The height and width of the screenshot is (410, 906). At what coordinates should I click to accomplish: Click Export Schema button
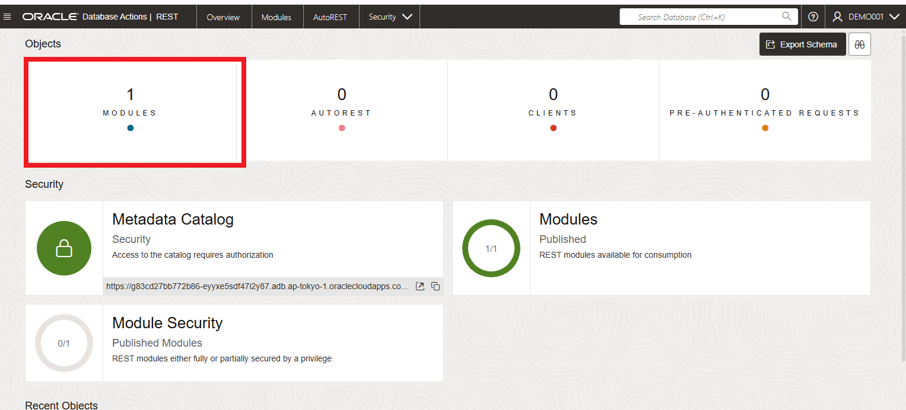802,44
